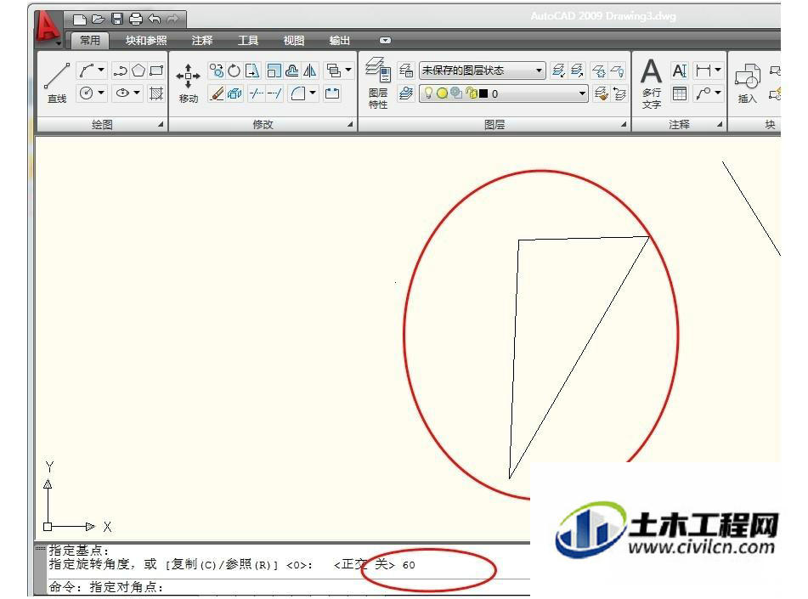Image resolution: width=808 pixels, height=599 pixels.
Task: Select the single-line text tool icon
Action: click(x=680, y=71)
